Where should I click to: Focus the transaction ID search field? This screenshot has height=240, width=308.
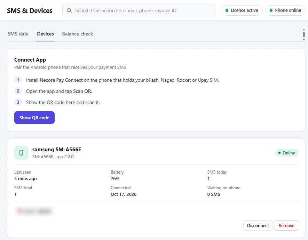[x=139, y=10]
